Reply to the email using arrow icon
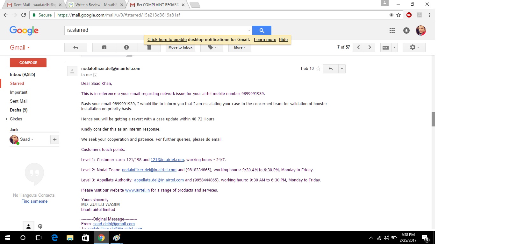The image size is (517, 244). click(x=331, y=69)
